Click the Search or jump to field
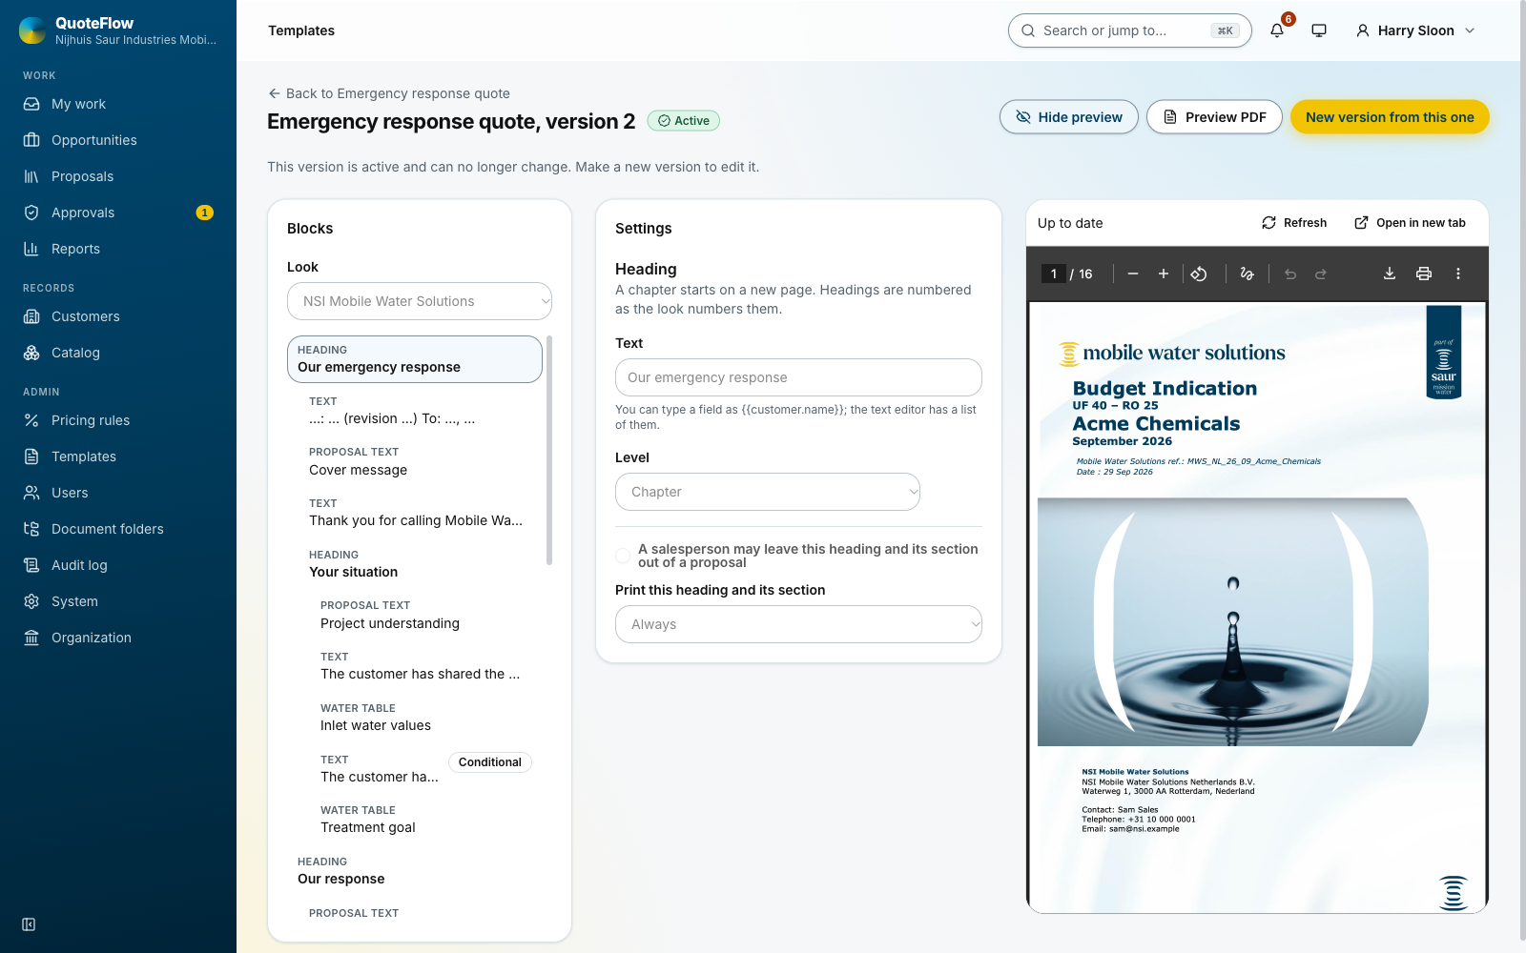The width and height of the screenshot is (1526, 953). [1129, 30]
